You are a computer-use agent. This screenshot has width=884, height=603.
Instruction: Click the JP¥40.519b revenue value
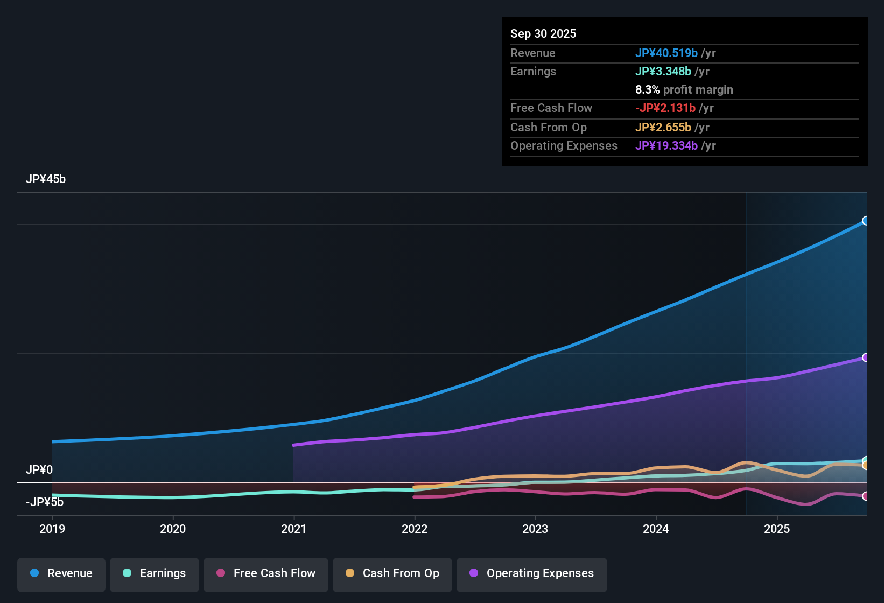pyautogui.click(x=667, y=53)
